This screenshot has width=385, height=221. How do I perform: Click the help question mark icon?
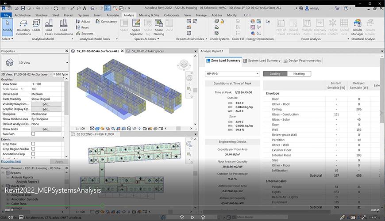coord(346,8)
